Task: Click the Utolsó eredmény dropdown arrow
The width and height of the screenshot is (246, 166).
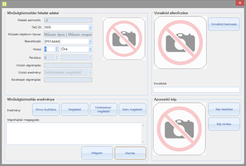Action: (x=90, y=73)
